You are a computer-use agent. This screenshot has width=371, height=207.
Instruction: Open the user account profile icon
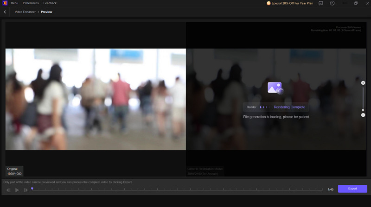click(332, 3)
